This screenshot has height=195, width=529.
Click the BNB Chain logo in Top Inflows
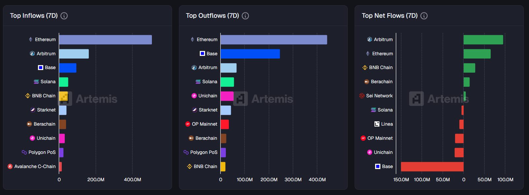tap(28, 96)
